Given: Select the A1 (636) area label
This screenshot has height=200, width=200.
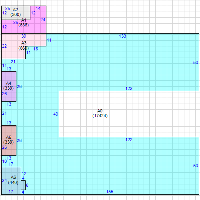Looking at the screenshot, I should pos(24,23).
